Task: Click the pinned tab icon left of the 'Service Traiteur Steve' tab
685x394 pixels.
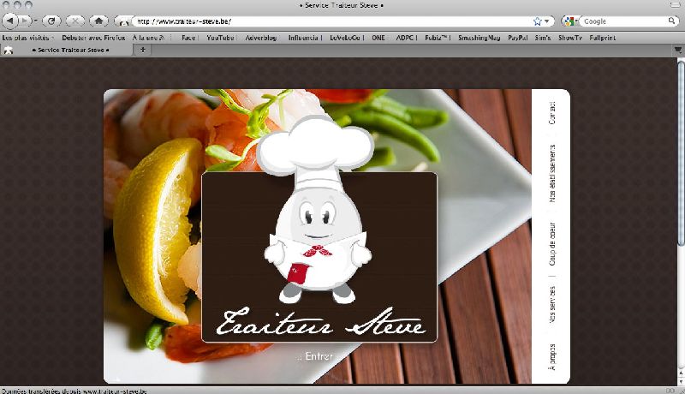Action: click(x=8, y=51)
